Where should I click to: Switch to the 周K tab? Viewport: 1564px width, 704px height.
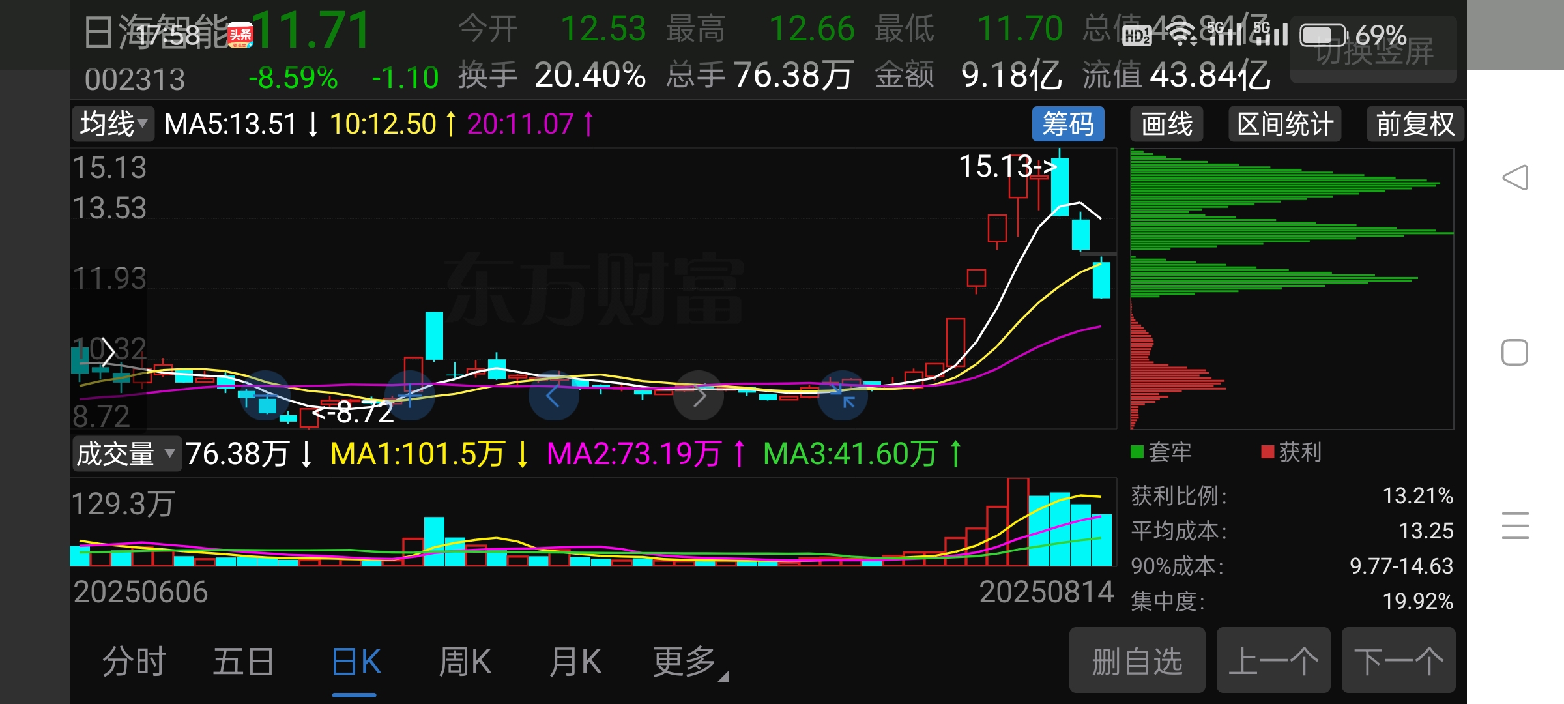465,662
